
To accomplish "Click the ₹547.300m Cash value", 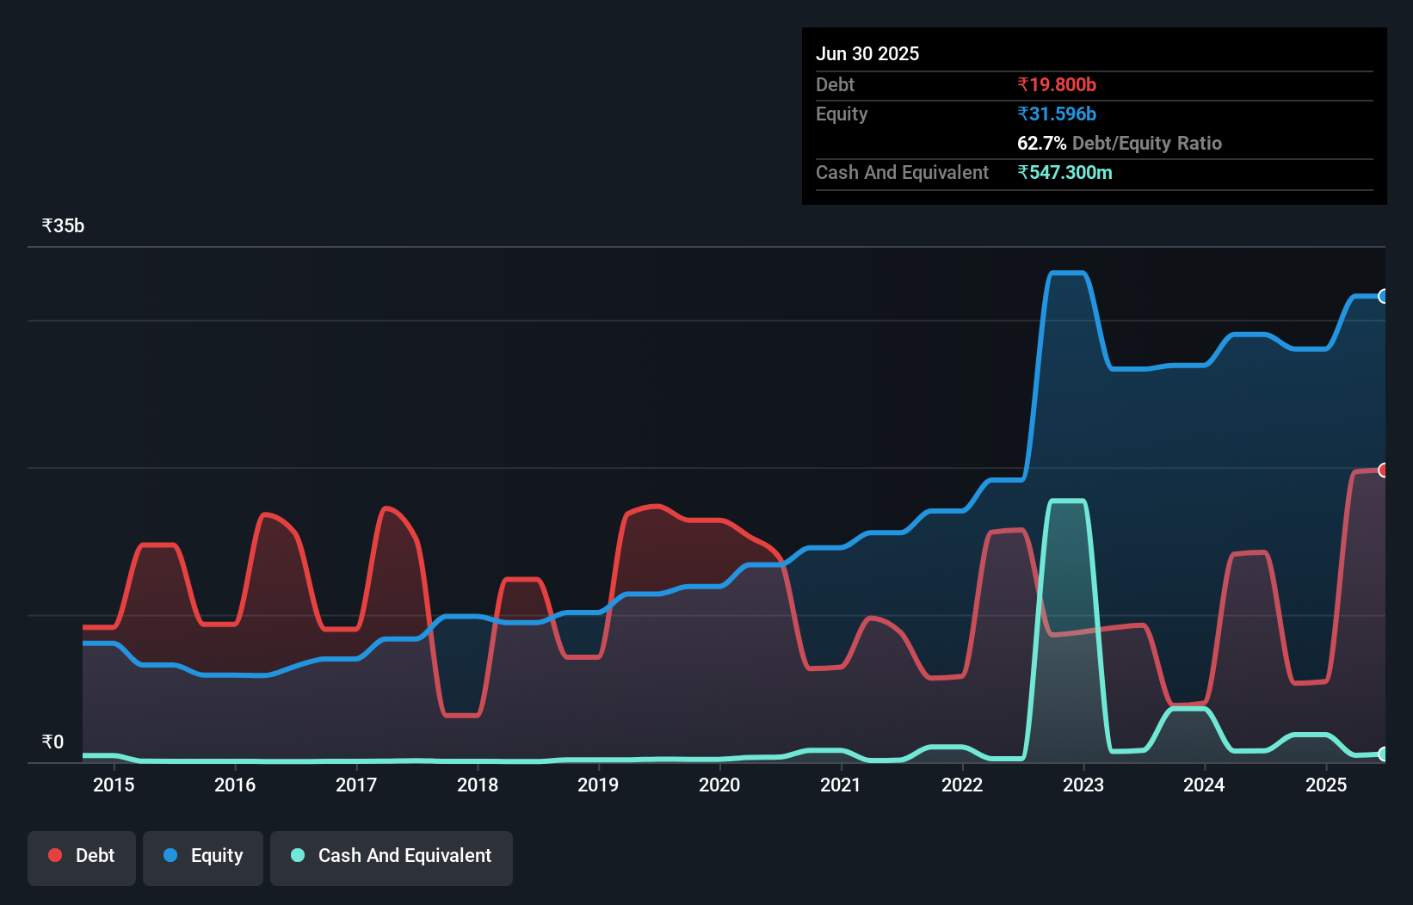I will [x=1064, y=172].
